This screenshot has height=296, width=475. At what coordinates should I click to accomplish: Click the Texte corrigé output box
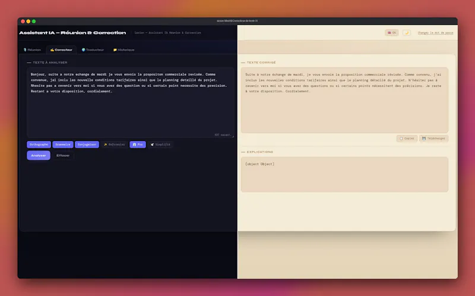344,100
